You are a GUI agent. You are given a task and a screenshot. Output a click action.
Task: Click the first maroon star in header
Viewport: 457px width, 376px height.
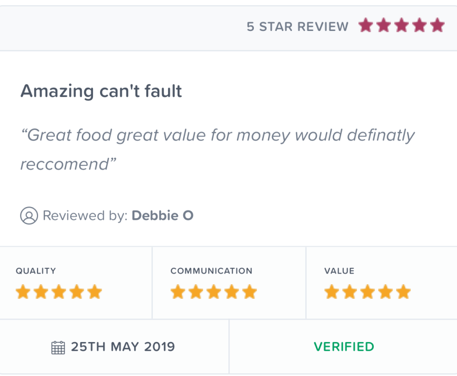pos(366,26)
